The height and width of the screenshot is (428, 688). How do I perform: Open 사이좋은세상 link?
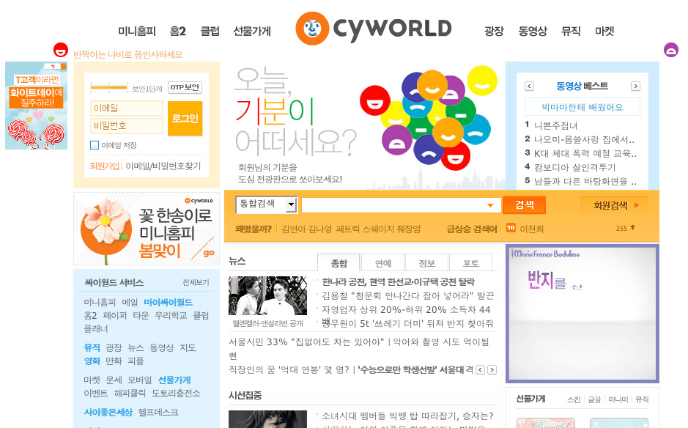[108, 412]
